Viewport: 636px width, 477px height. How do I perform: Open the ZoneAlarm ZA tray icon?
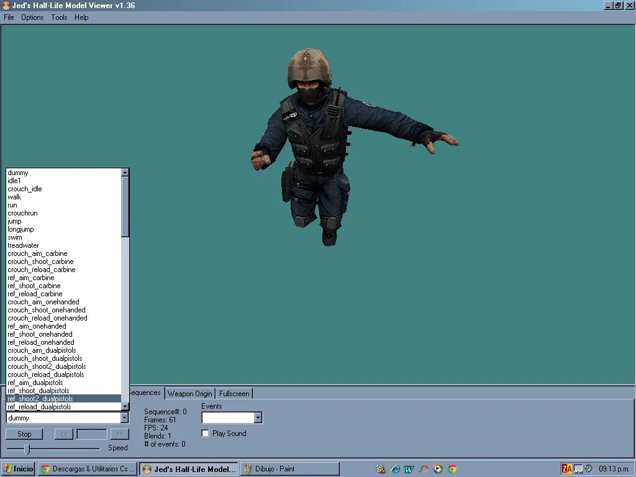click(x=566, y=469)
